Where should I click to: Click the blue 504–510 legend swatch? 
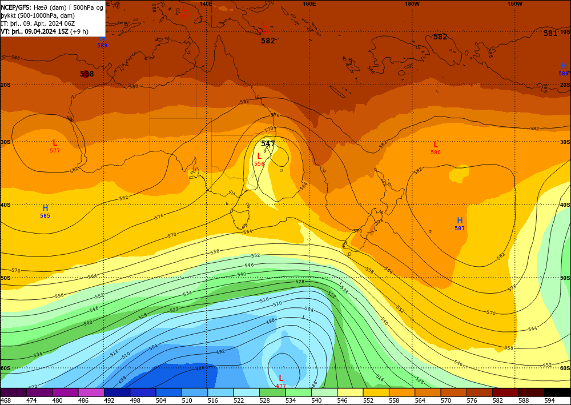pyautogui.click(x=168, y=392)
